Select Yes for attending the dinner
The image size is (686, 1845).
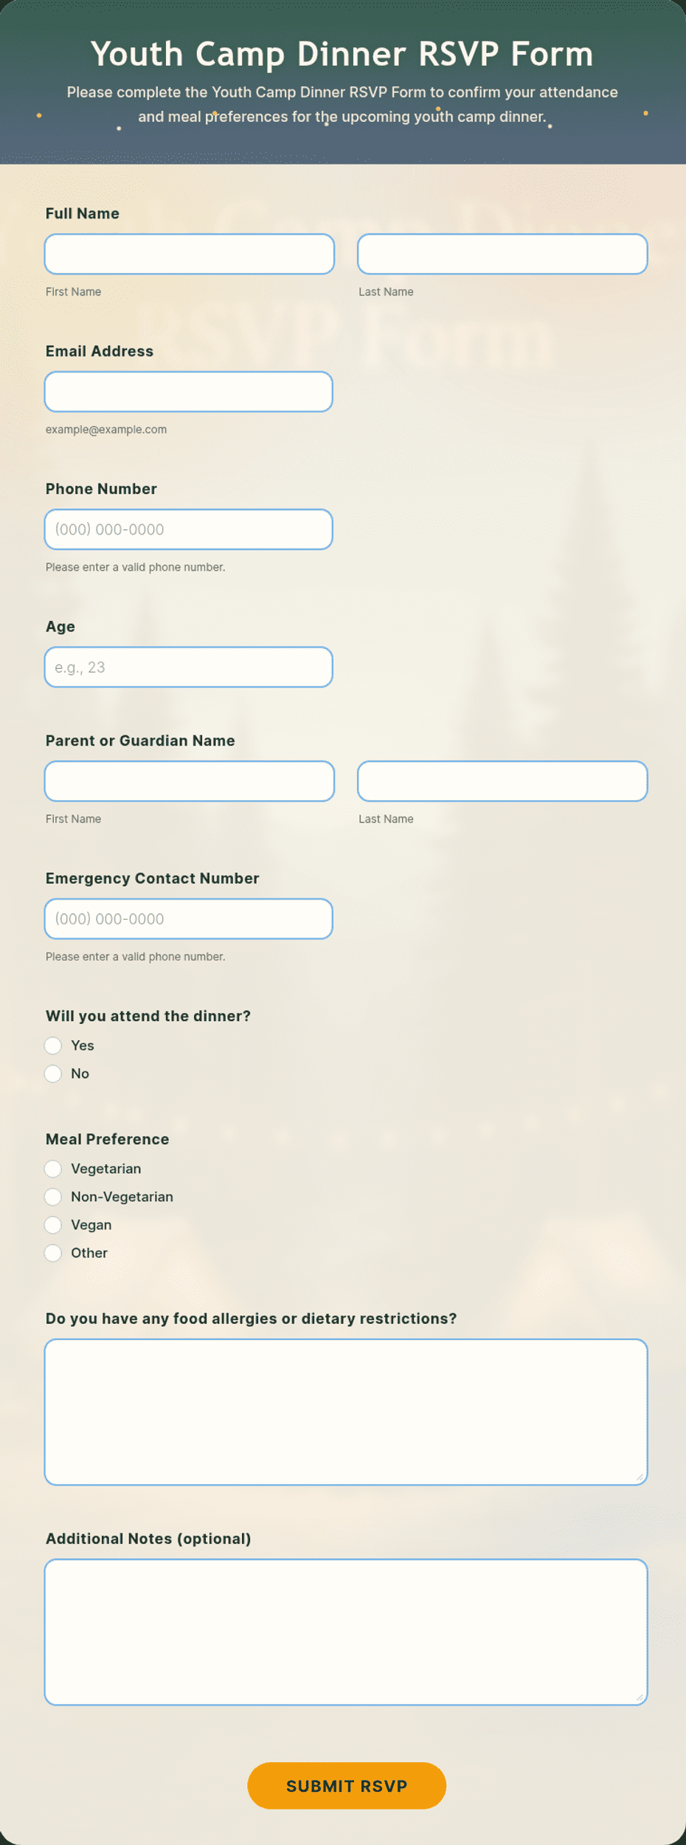pyautogui.click(x=53, y=1045)
